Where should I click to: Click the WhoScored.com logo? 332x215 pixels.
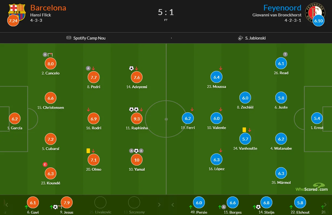click(x=312, y=187)
